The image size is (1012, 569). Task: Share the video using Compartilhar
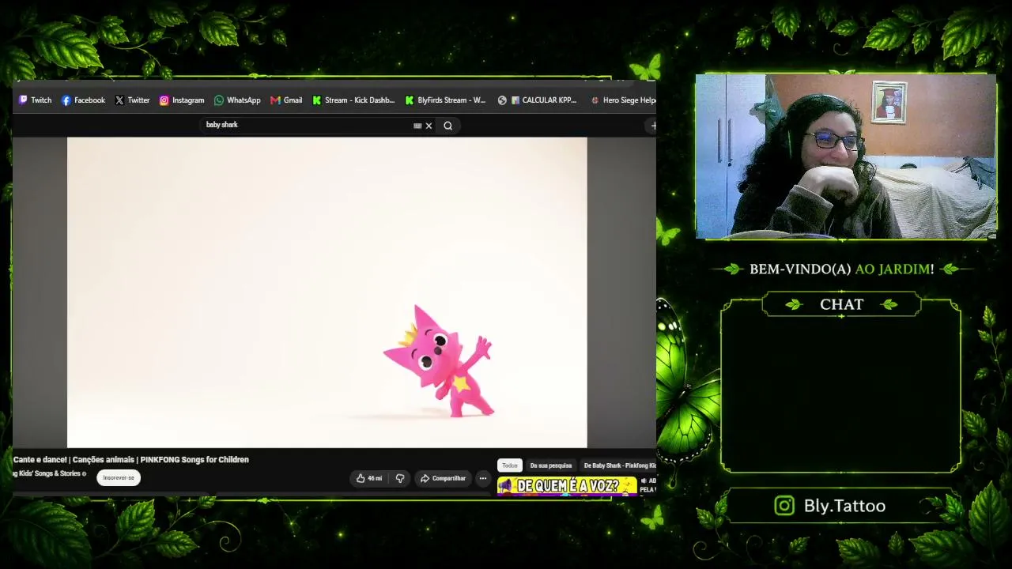(x=443, y=478)
